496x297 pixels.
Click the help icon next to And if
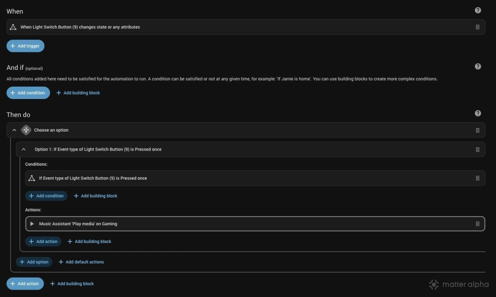(477, 65)
